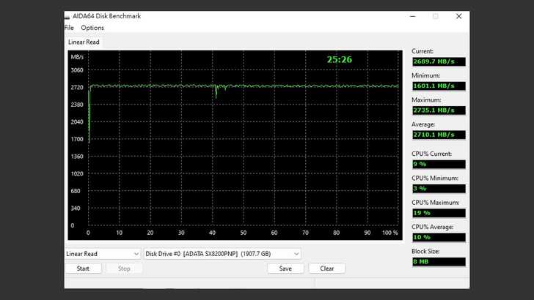Click the AIDA64 title bar app icon
This screenshot has width=534, height=300.
pyautogui.click(x=67, y=17)
